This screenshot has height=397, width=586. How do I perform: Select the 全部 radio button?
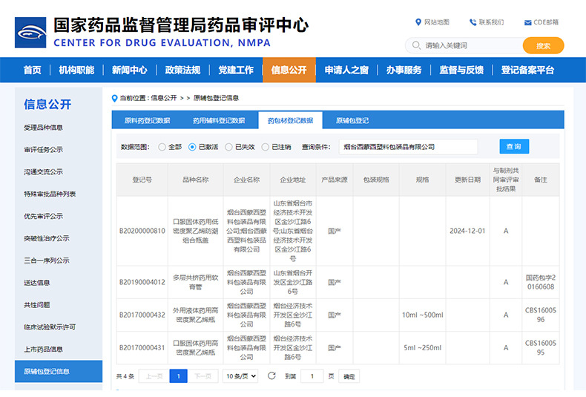162,147
